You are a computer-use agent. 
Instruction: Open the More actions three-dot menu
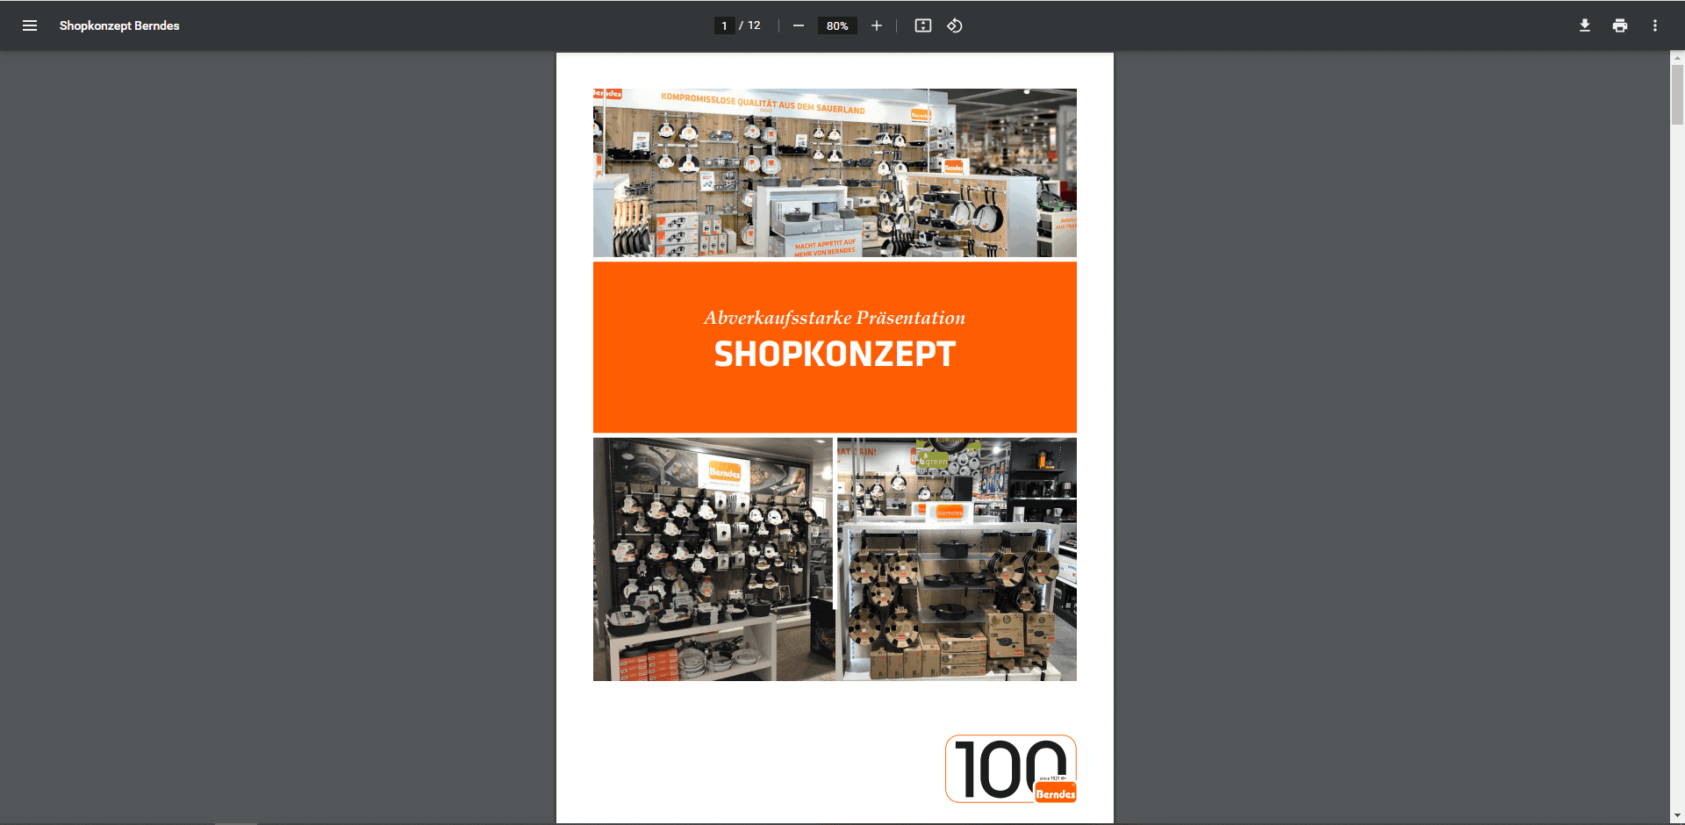[1655, 25]
